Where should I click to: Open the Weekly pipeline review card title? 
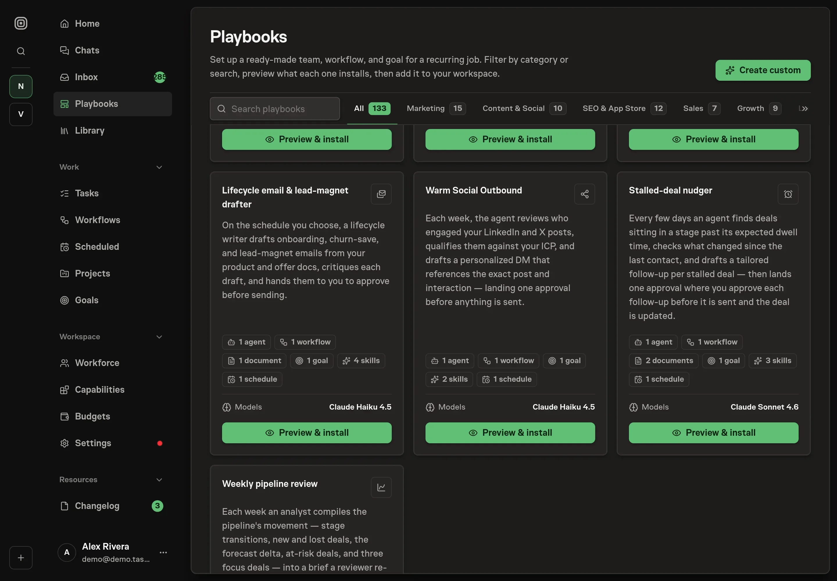coord(269,484)
